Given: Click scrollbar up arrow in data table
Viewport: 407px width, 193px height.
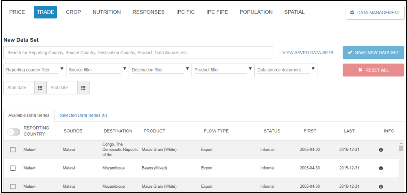Looking at the screenshot, I should (401, 143).
